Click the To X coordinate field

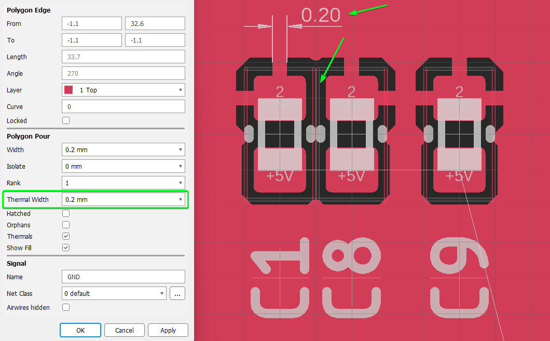click(x=92, y=40)
